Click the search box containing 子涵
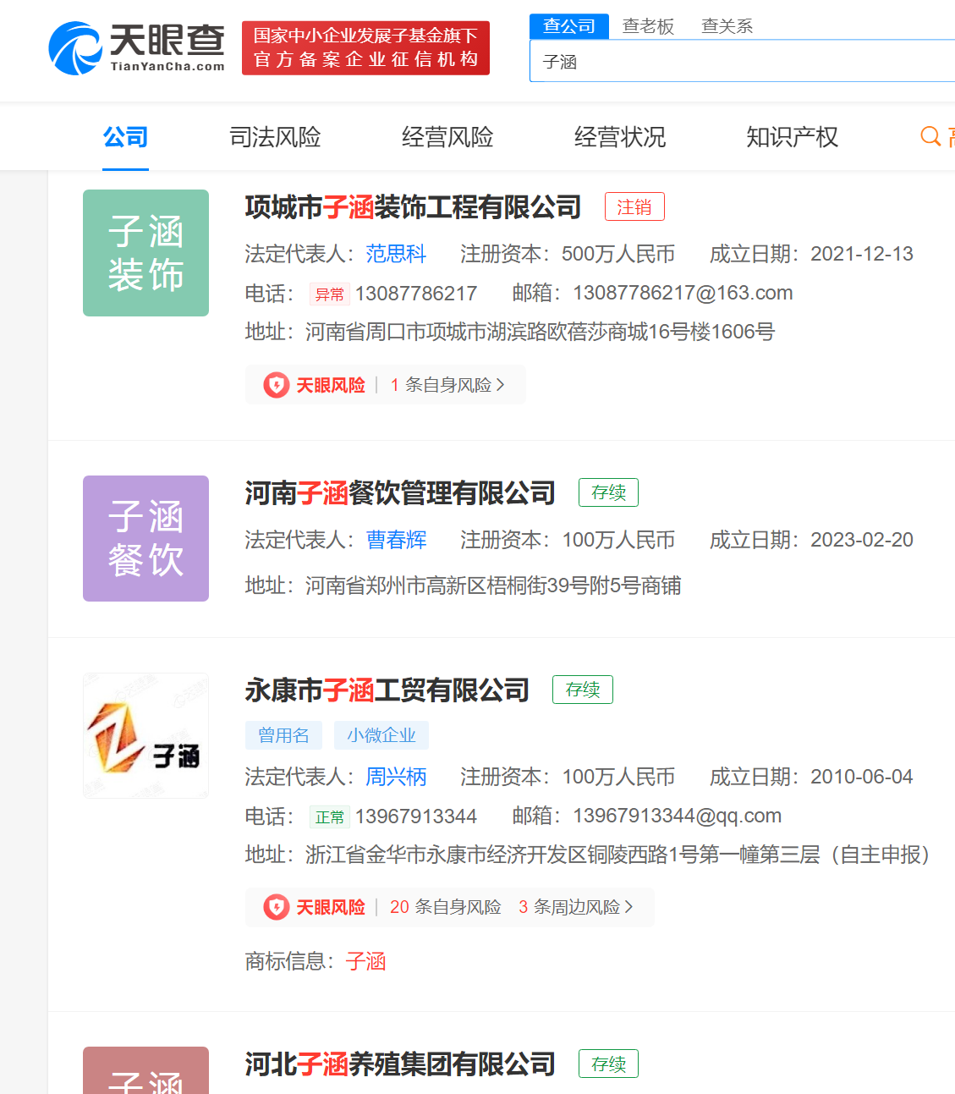This screenshot has height=1094, width=955. [x=736, y=62]
